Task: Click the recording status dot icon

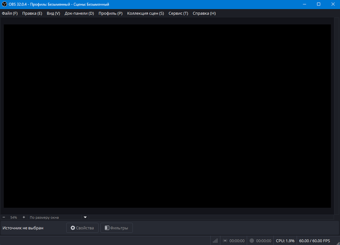Action: tap(252, 240)
